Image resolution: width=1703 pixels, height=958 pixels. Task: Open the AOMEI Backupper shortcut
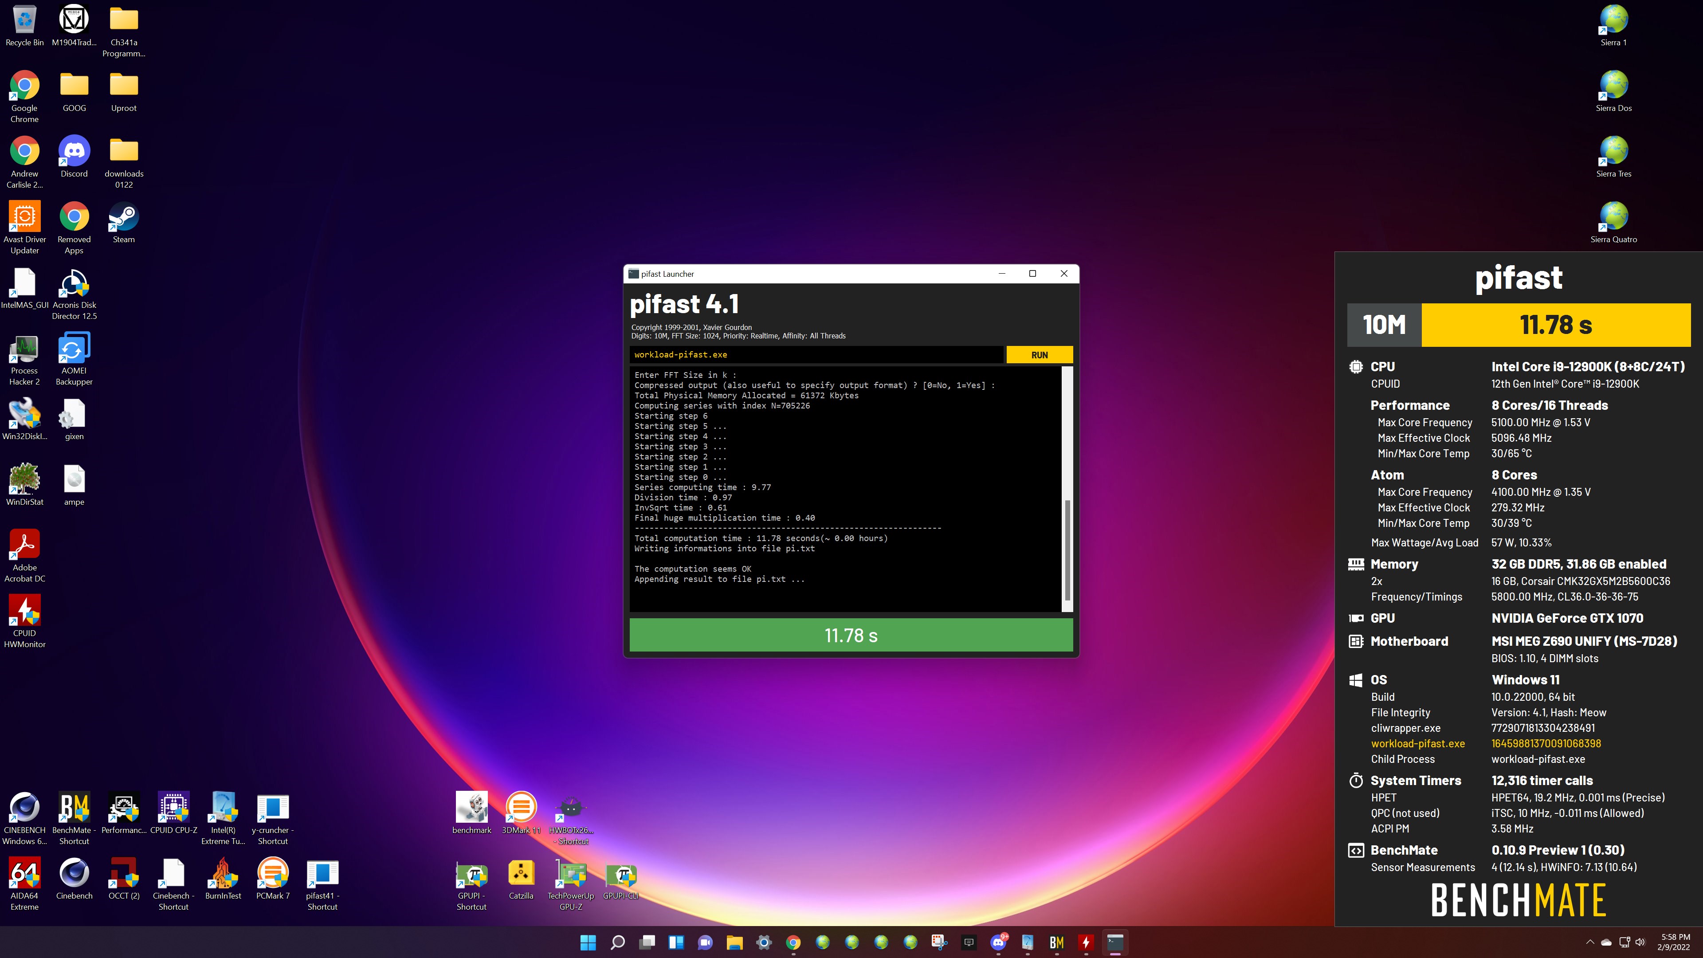[x=74, y=359]
